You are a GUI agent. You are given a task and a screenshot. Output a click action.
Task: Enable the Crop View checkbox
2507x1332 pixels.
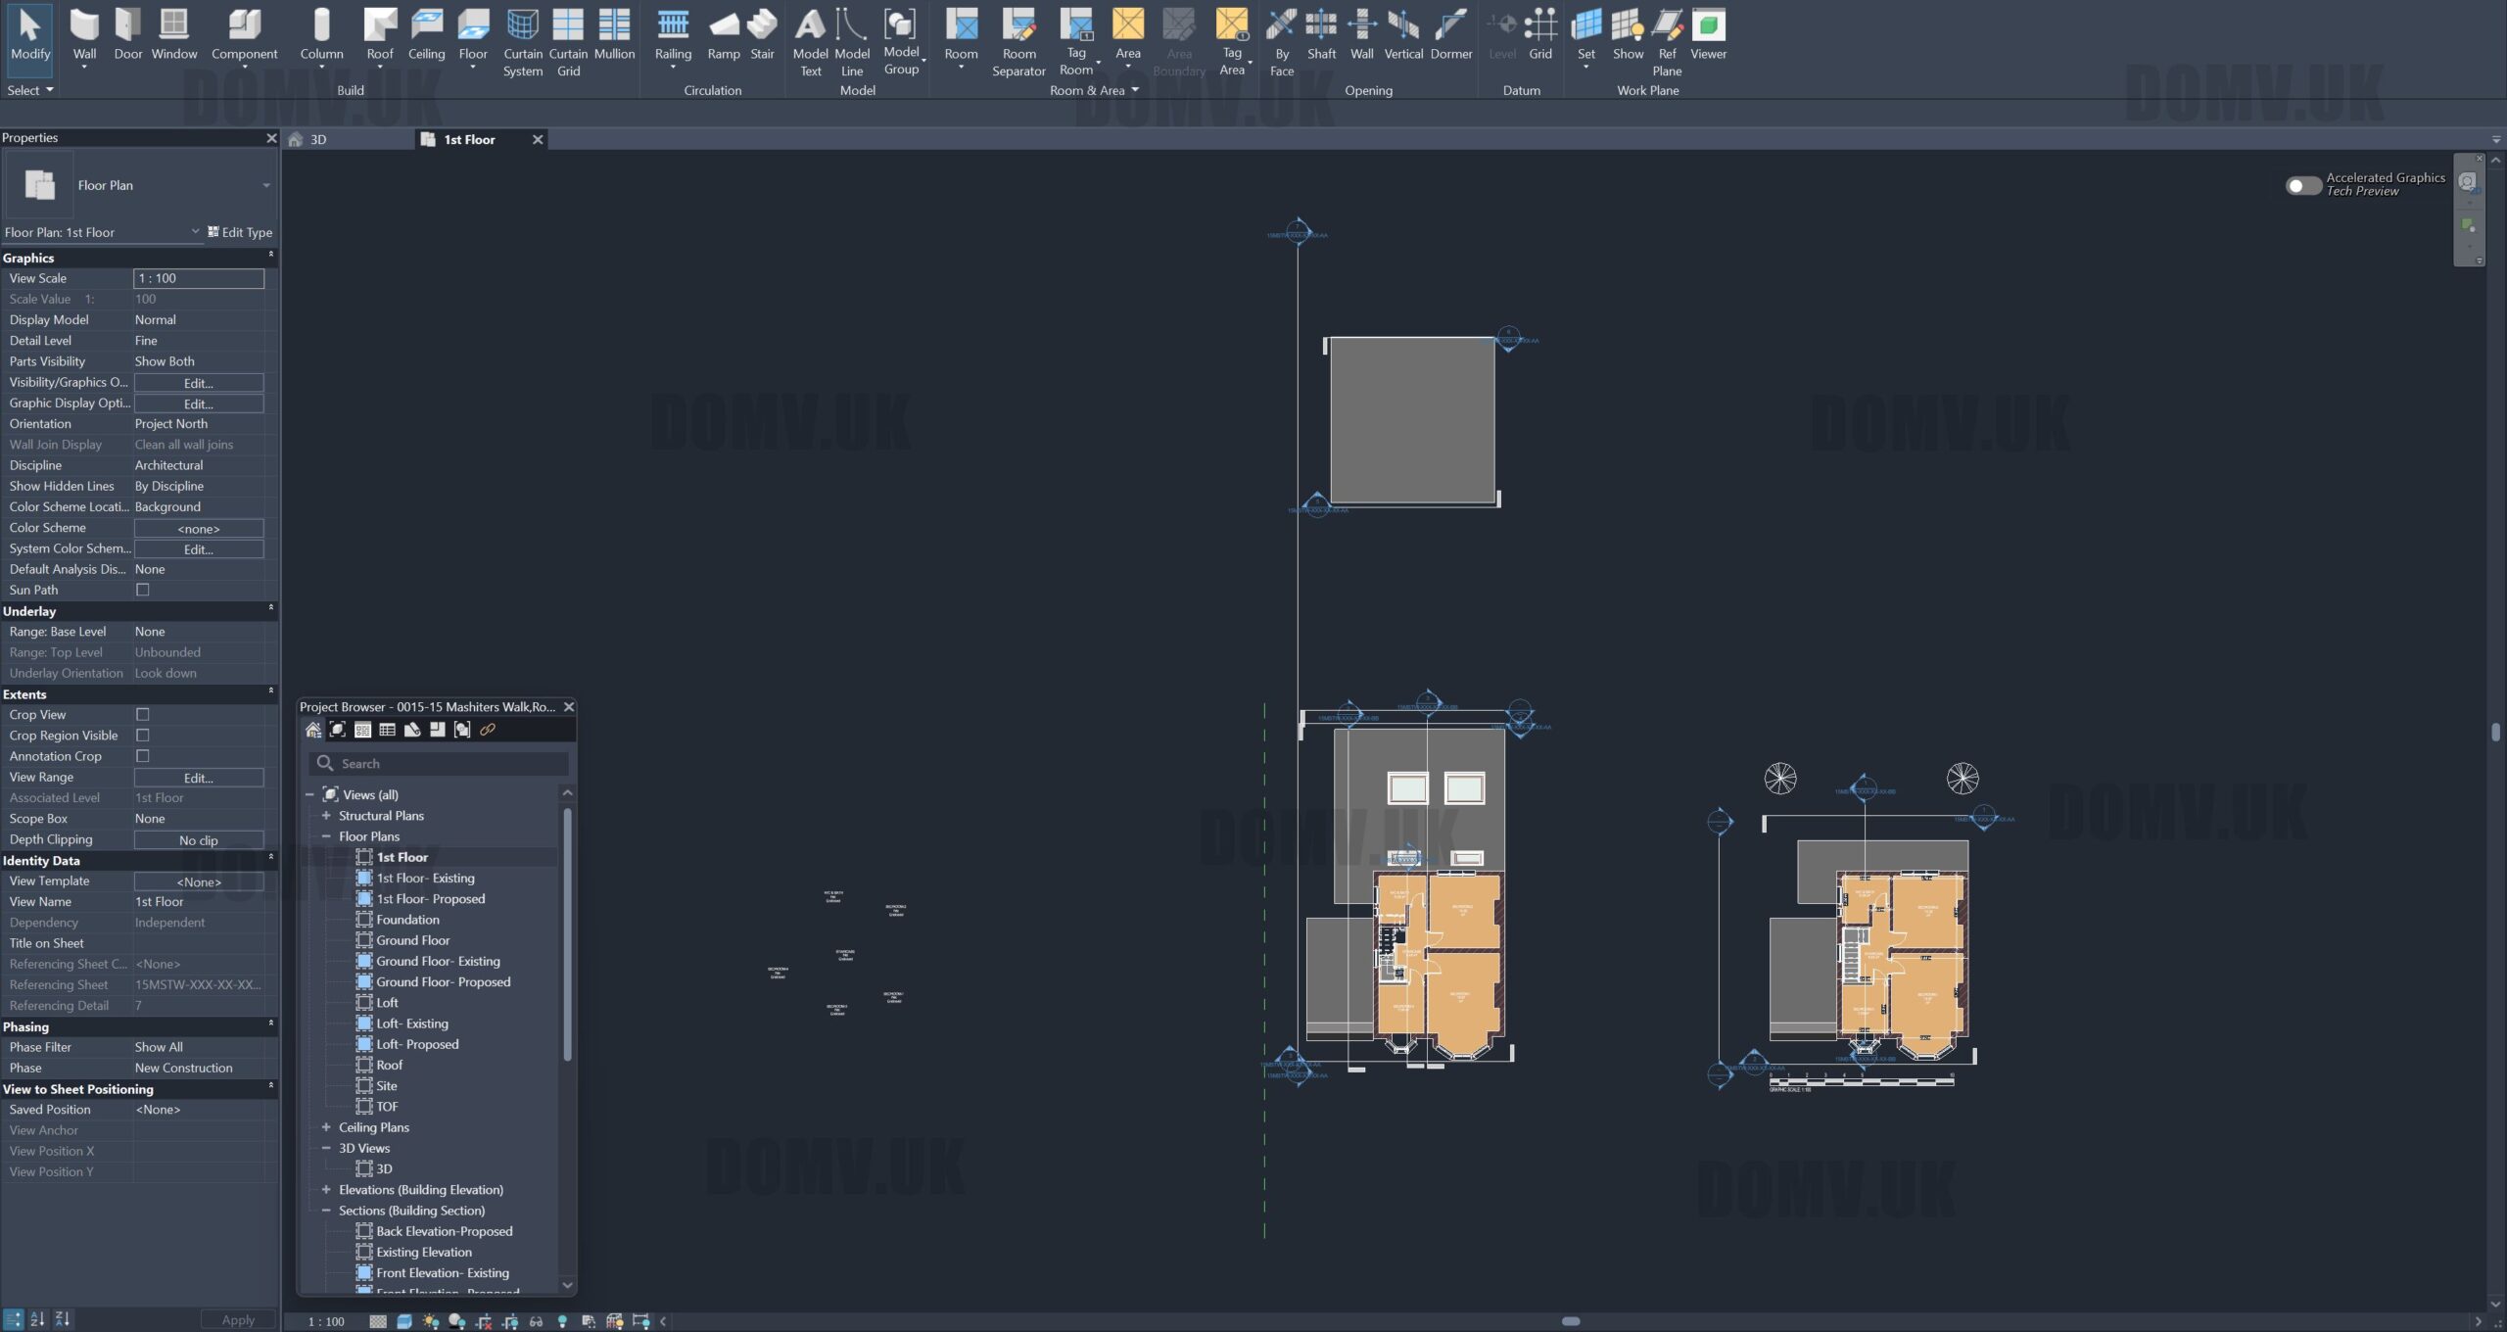(143, 715)
